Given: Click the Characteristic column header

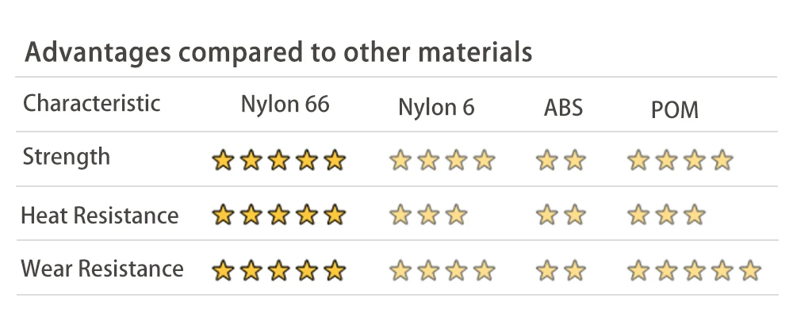Looking at the screenshot, I should coord(91,103).
